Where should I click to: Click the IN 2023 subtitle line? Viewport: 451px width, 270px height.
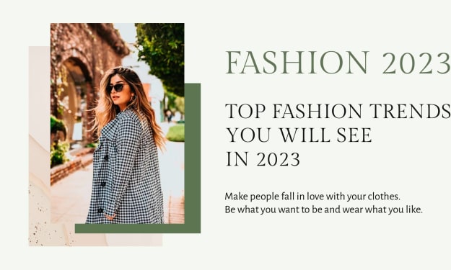(x=263, y=159)
